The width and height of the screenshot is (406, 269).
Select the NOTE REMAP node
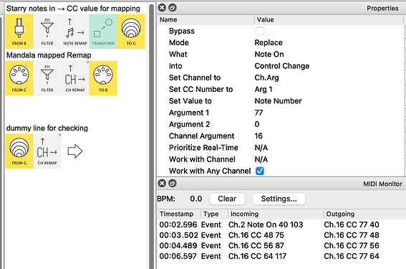tap(75, 32)
